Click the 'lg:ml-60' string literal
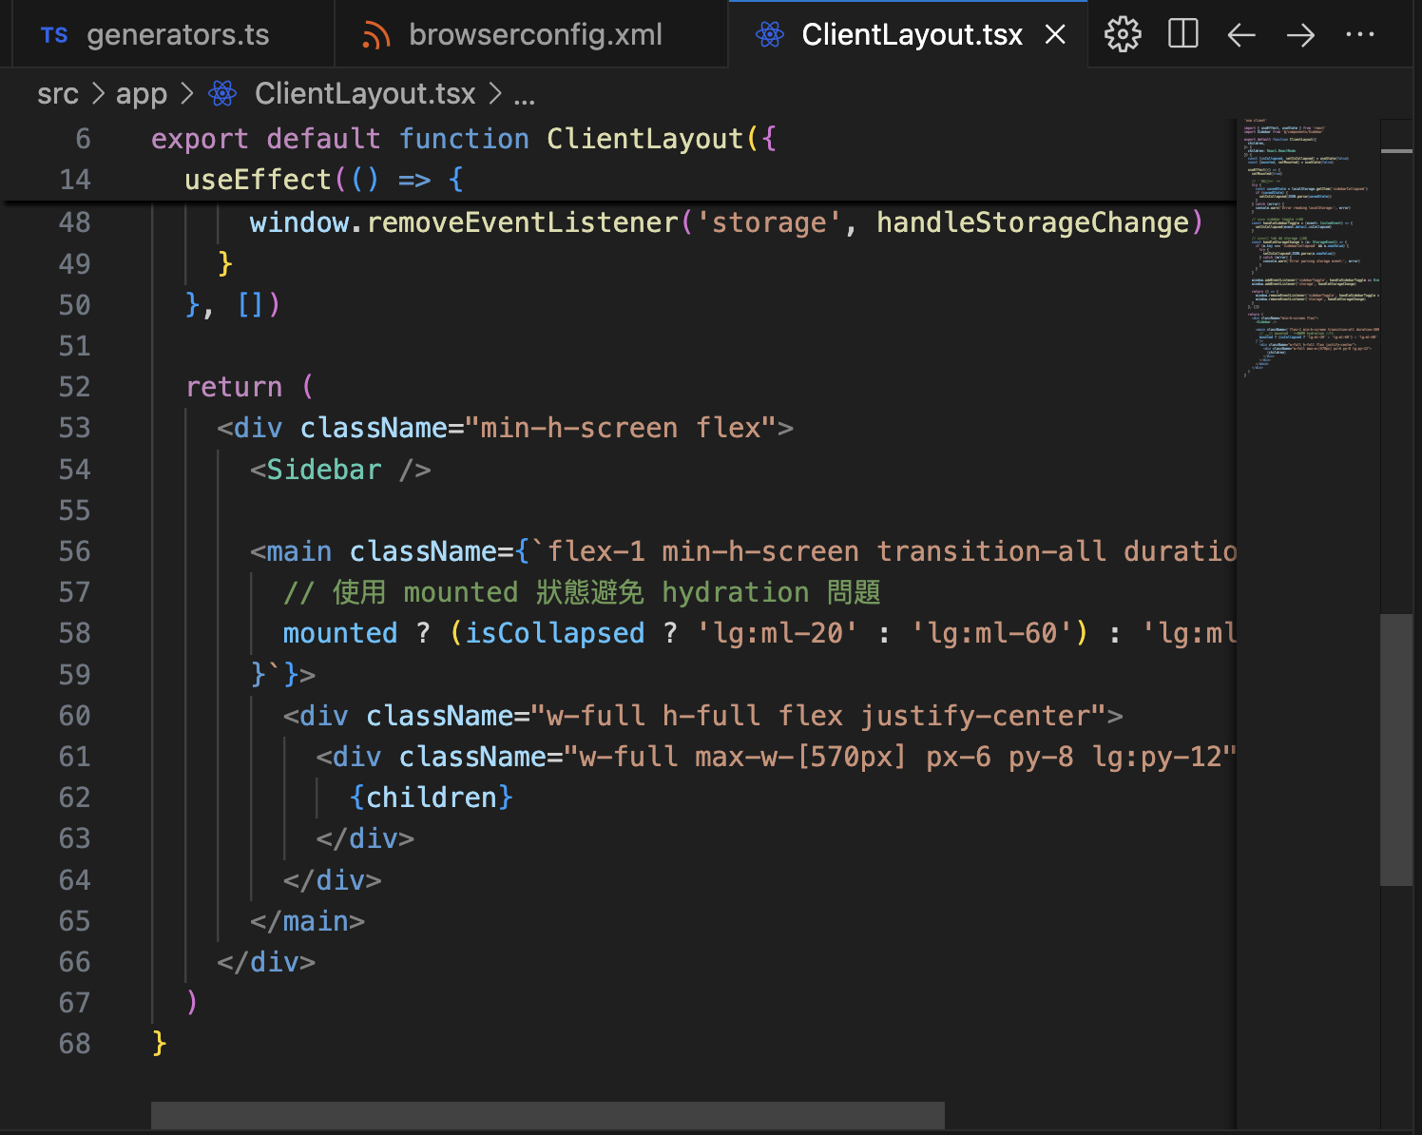 tap(991, 633)
